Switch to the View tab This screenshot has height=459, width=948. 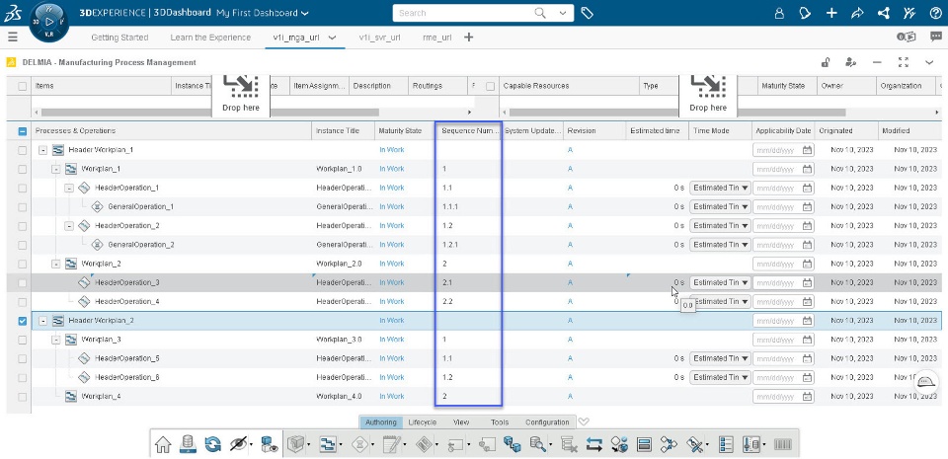point(461,422)
